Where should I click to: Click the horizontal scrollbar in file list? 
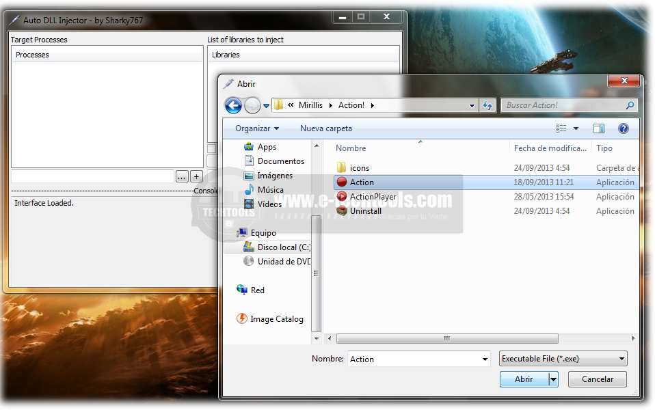point(447,339)
